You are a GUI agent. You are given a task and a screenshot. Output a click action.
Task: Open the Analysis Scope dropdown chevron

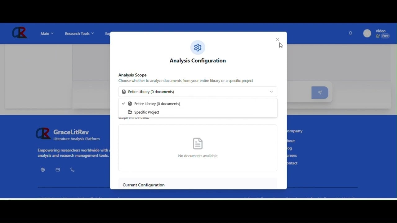click(x=271, y=92)
